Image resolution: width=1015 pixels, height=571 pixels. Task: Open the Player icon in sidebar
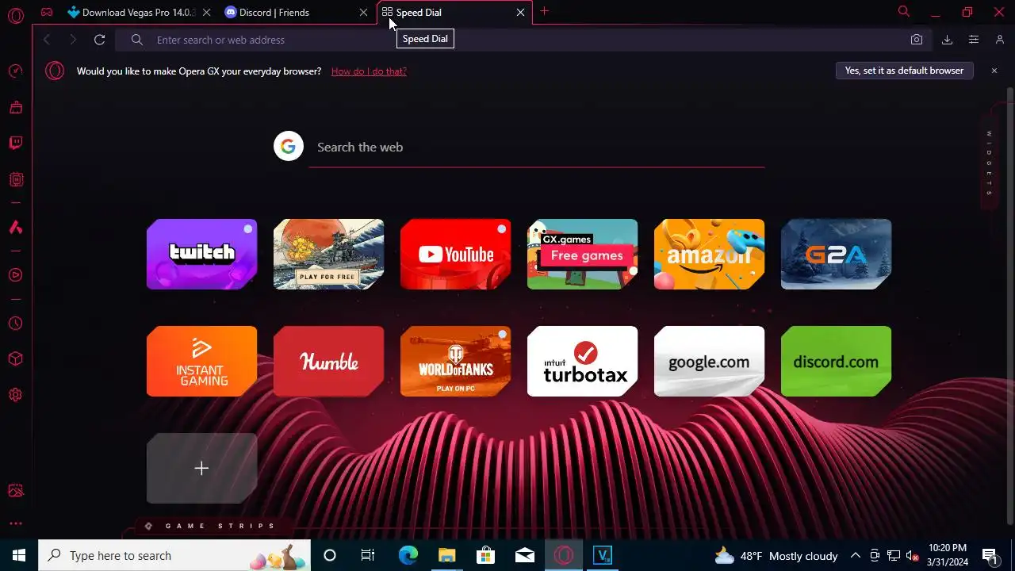[15, 275]
